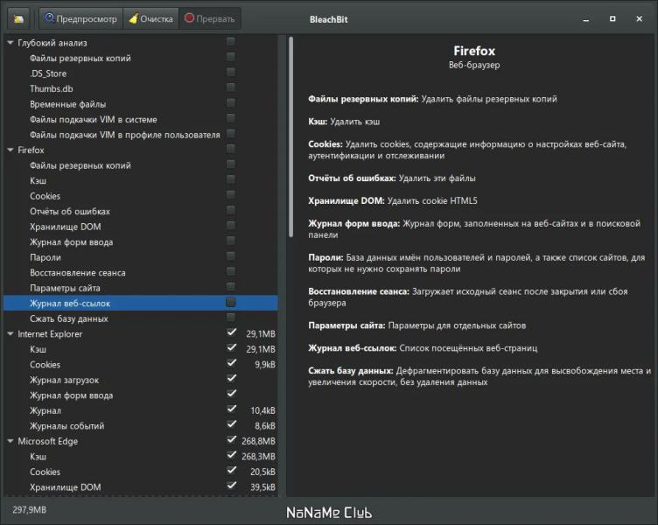This screenshot has height=525, width=658.
Task: Uncheck Internet Explorer Кэш checkbox
Action: [231, 347]
